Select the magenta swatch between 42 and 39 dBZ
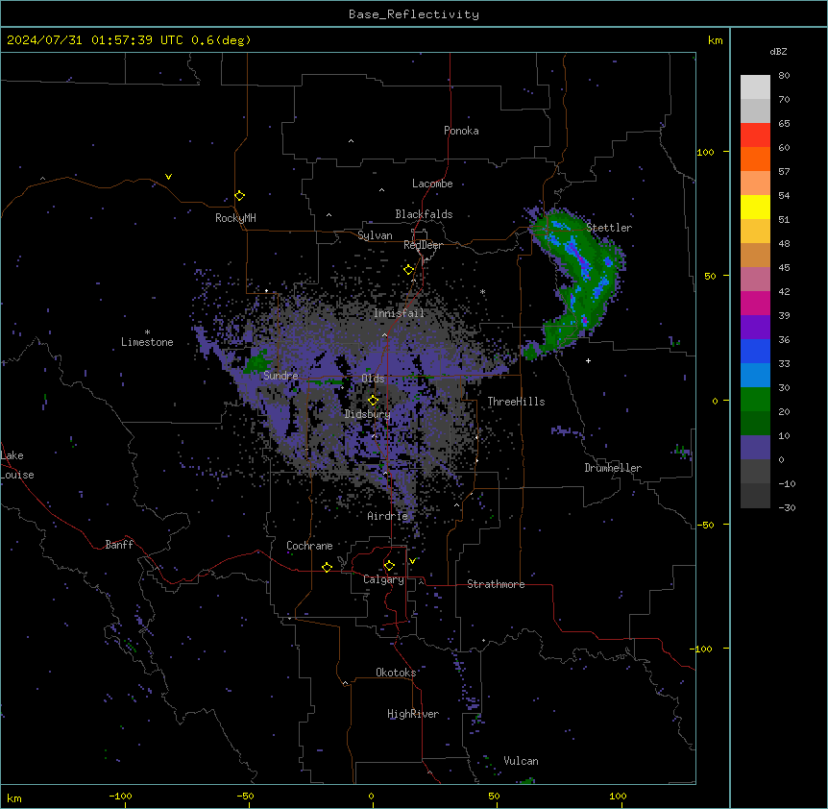The image size is (828, 809). pyautogui.click(x=755, y=303)
